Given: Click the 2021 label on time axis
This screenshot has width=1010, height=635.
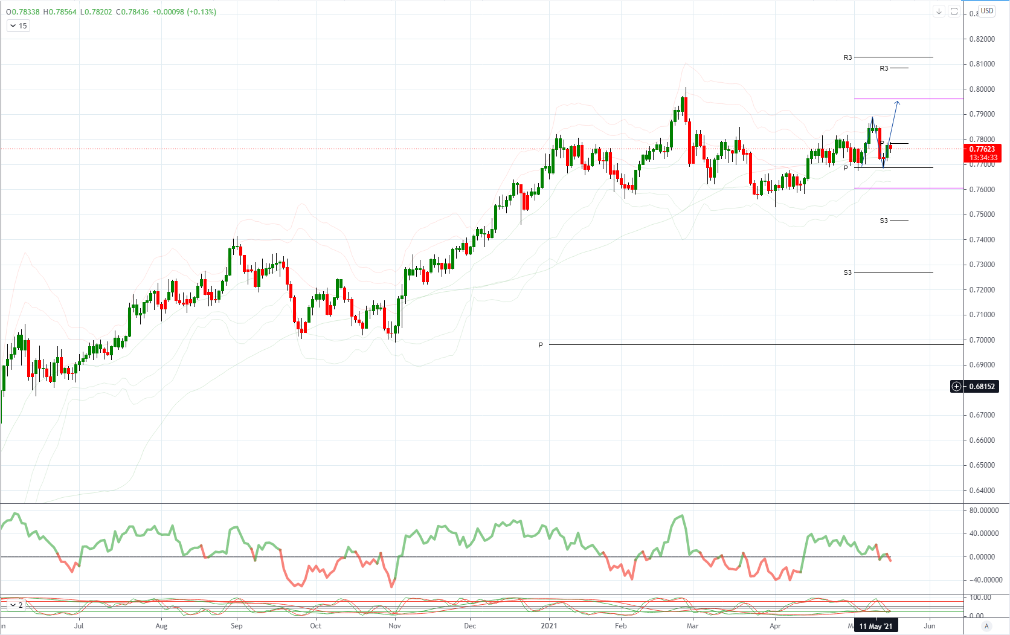Looking at the screenshot, I should 548,626.
